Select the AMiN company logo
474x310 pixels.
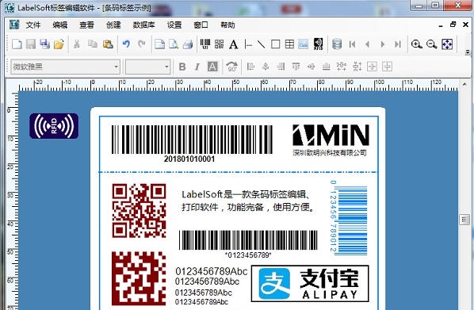point(331,140)
